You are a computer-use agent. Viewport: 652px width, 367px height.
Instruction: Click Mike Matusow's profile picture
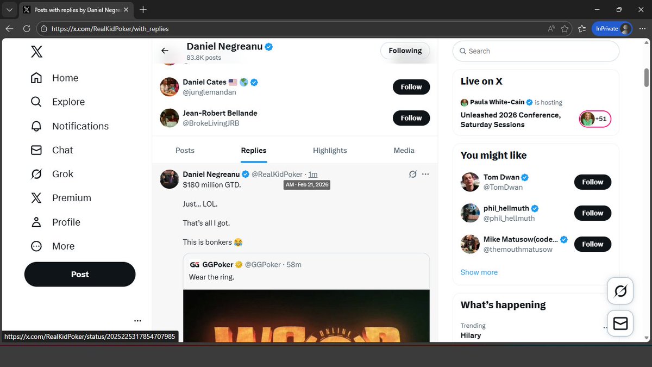coord(470,244)
